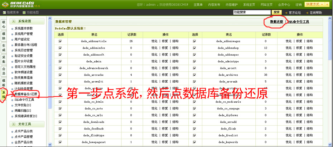Click the 隐藏菜单 hide-menu icon
Image resolution: width=333 pixels, height=147 pixels.
click(x=4, y=12)
